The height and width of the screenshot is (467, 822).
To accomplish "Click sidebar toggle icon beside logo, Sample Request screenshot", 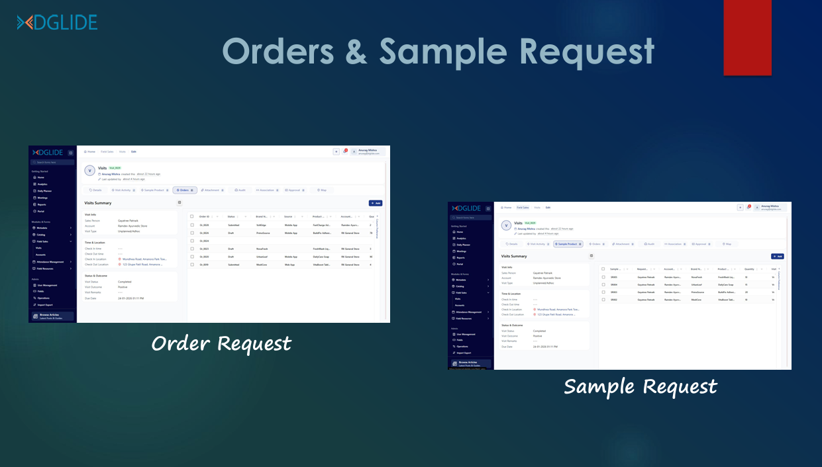I will (488, 209).
